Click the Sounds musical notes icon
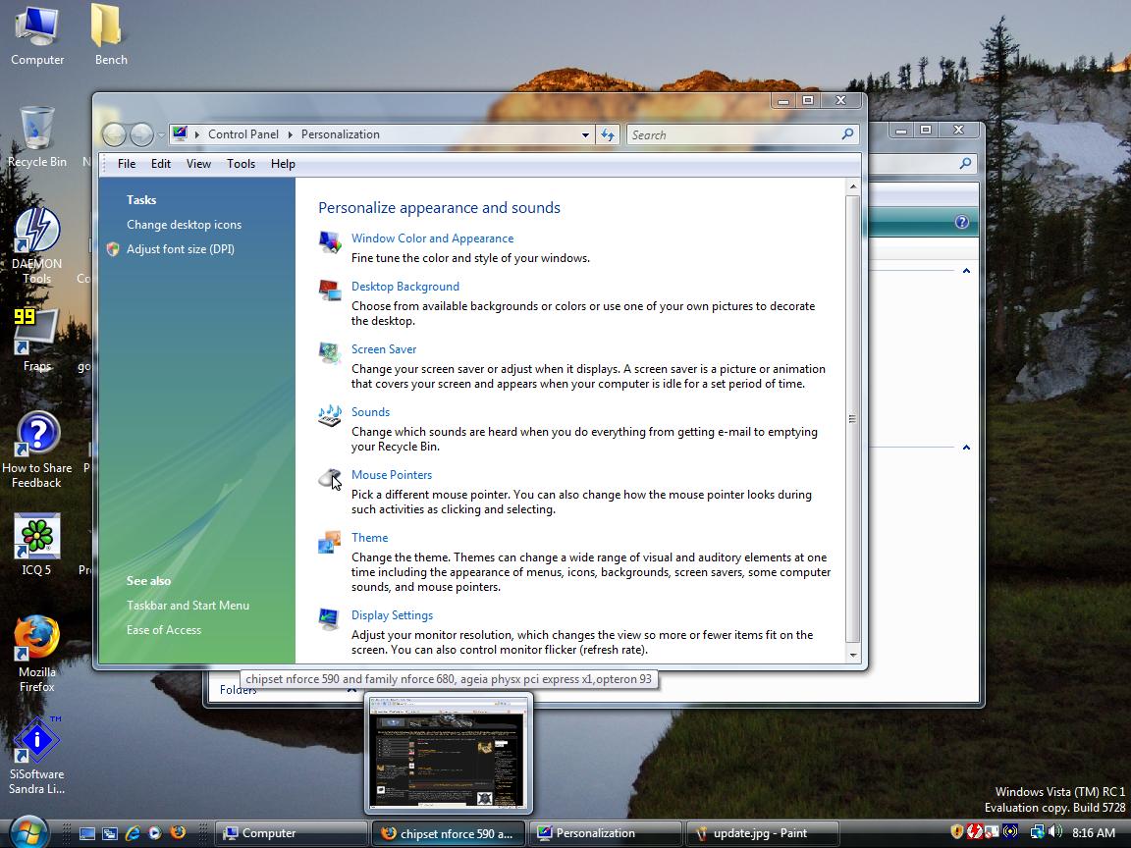Image resolution: width=1131 pixels, height=848 pixels. coord(330,415)
